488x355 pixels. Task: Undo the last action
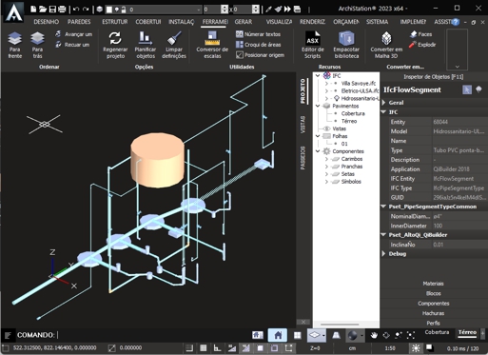point(76,10)
